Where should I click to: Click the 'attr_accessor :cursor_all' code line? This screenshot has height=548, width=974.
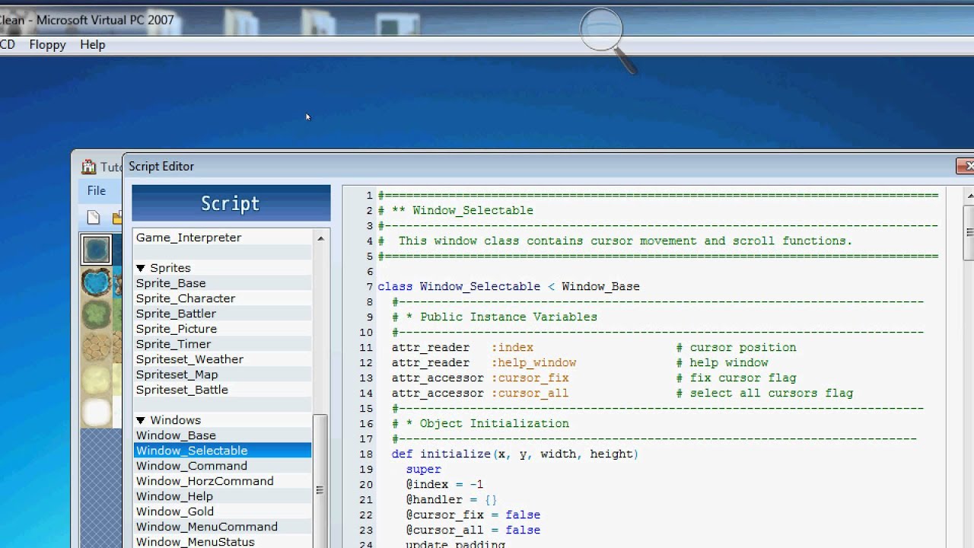(x=480, y=393)
